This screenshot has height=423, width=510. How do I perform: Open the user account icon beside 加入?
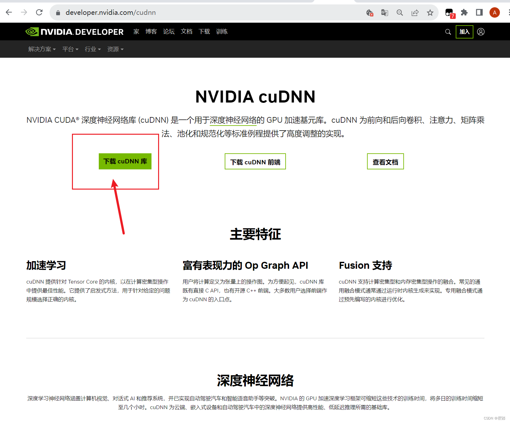pos(481,32)
